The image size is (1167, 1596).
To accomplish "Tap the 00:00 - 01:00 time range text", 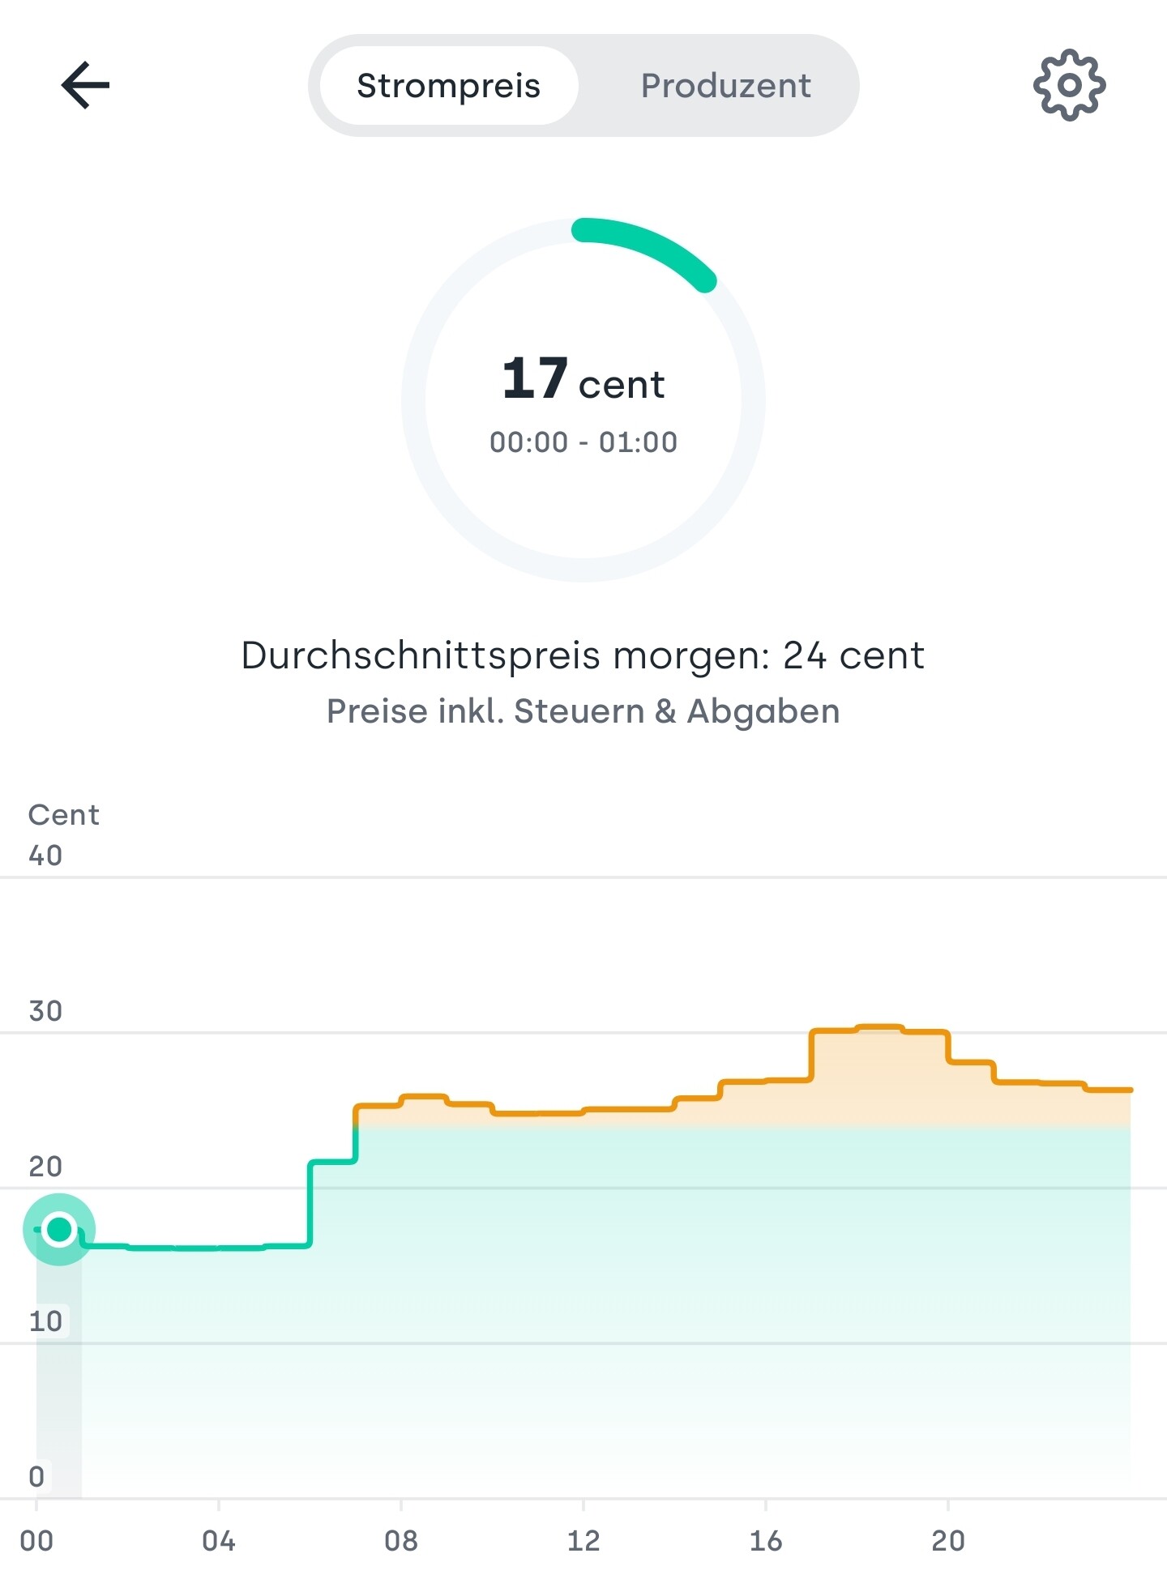I will click(583, 442).
